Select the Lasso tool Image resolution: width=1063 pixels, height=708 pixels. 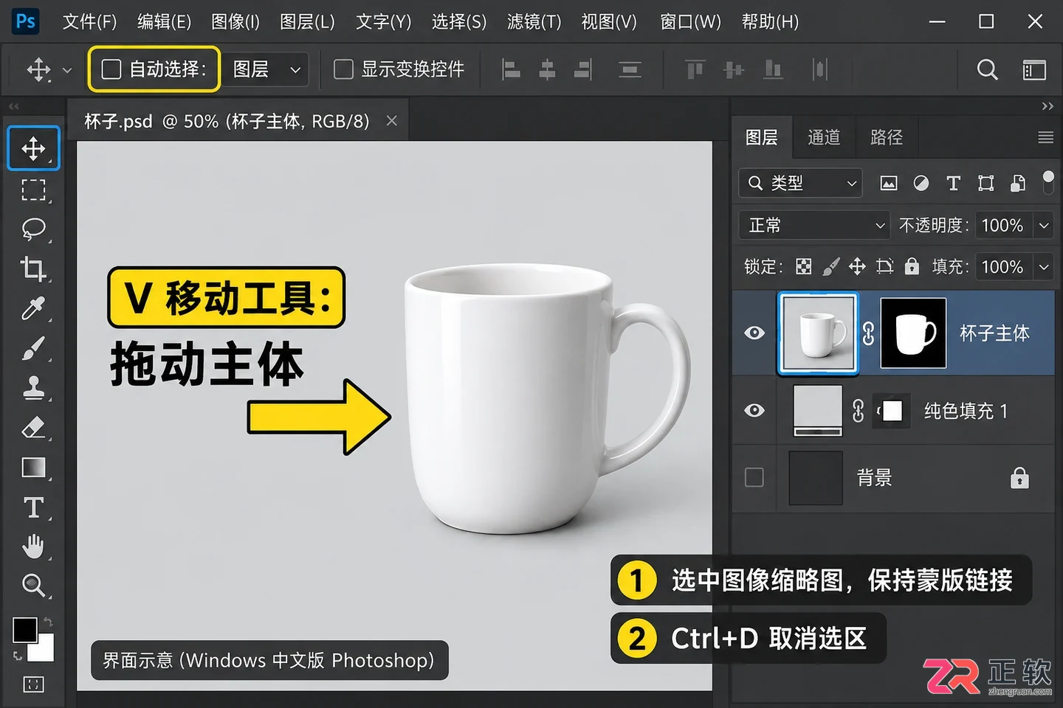coord(33,229)
